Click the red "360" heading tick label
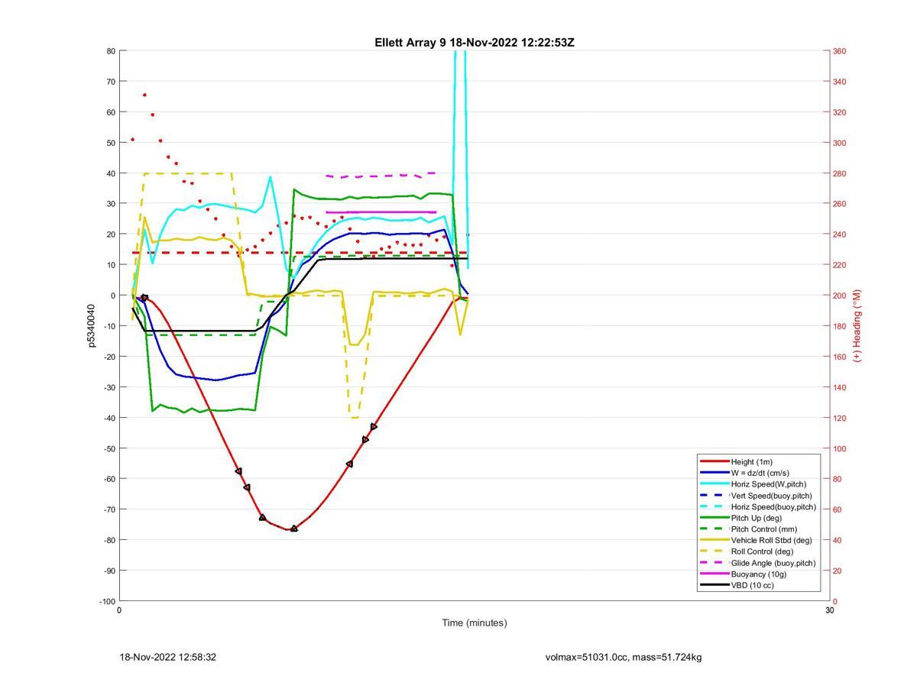917x676 pixels. pyautogui.click(x=839, y=51)
